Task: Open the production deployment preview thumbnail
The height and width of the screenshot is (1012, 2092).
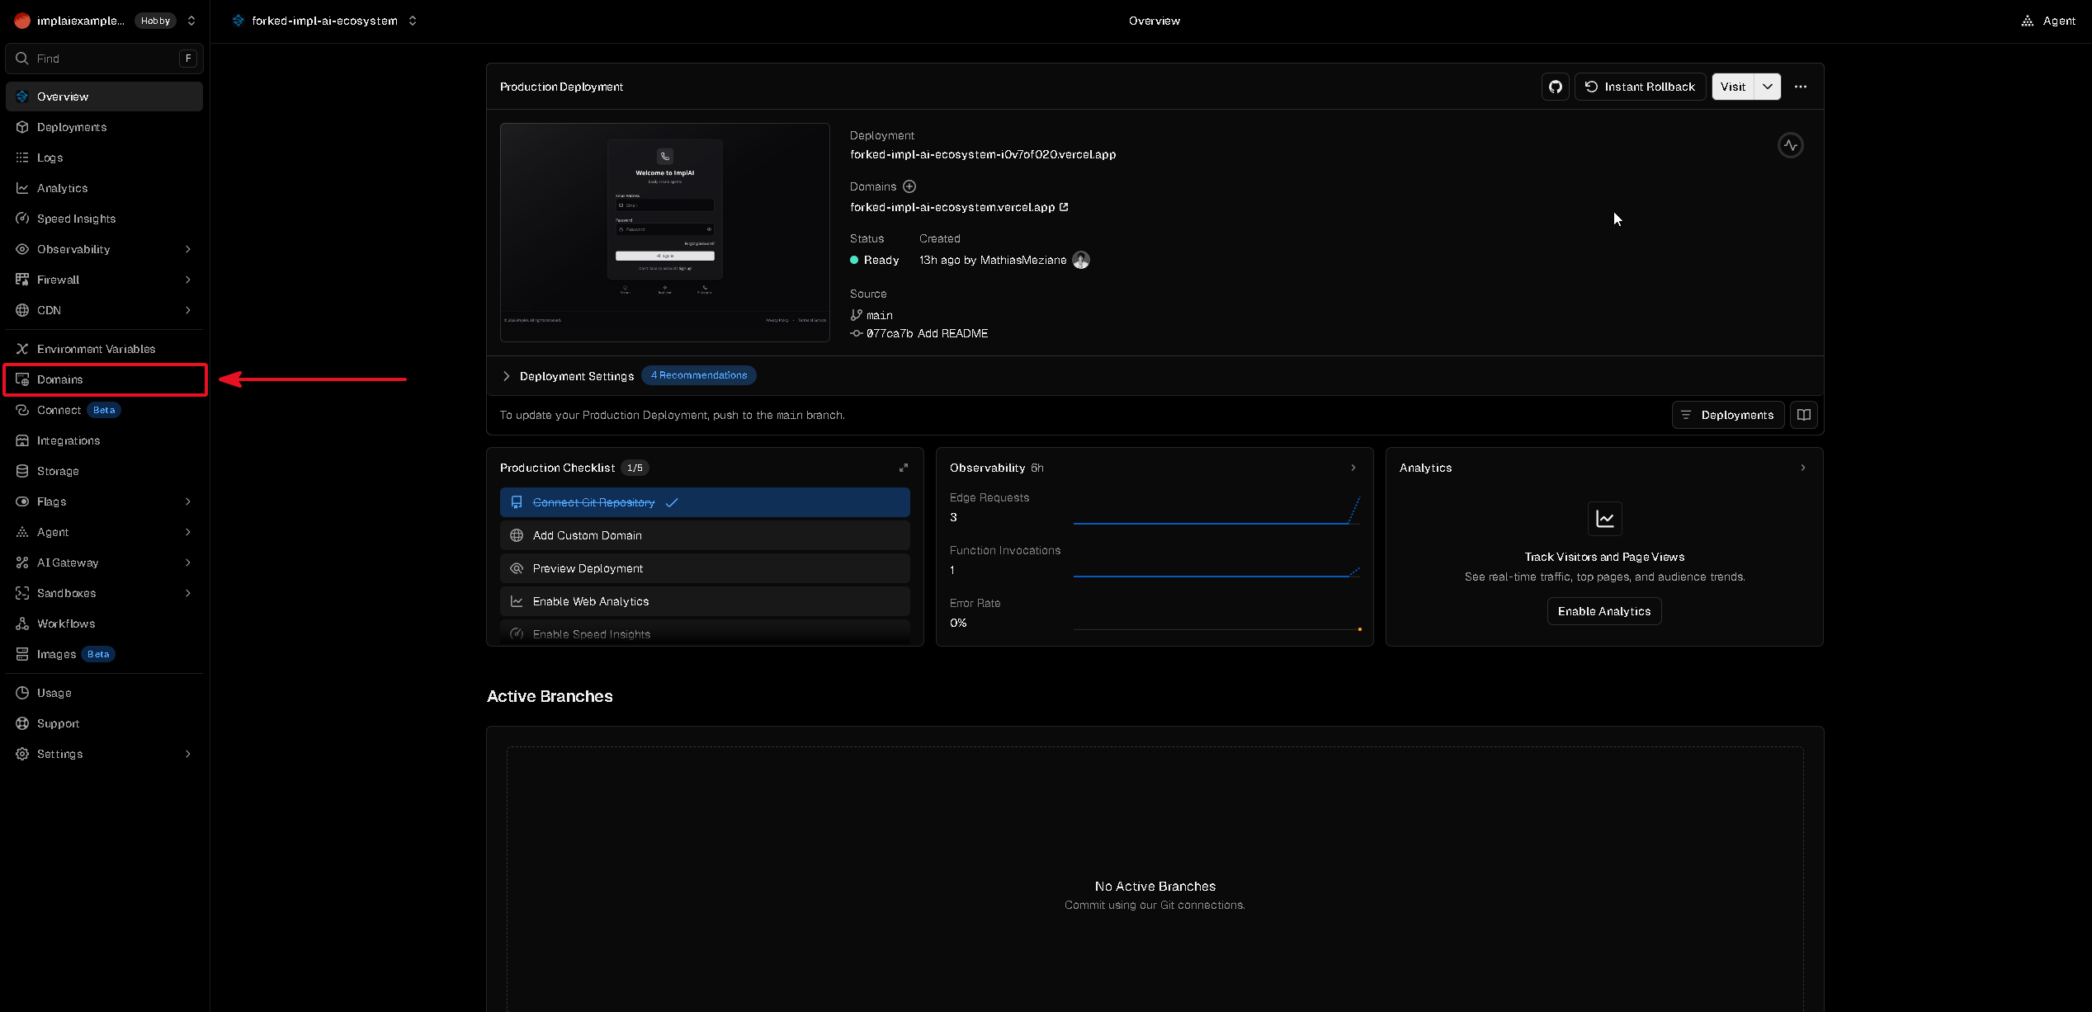Action: 665,233
